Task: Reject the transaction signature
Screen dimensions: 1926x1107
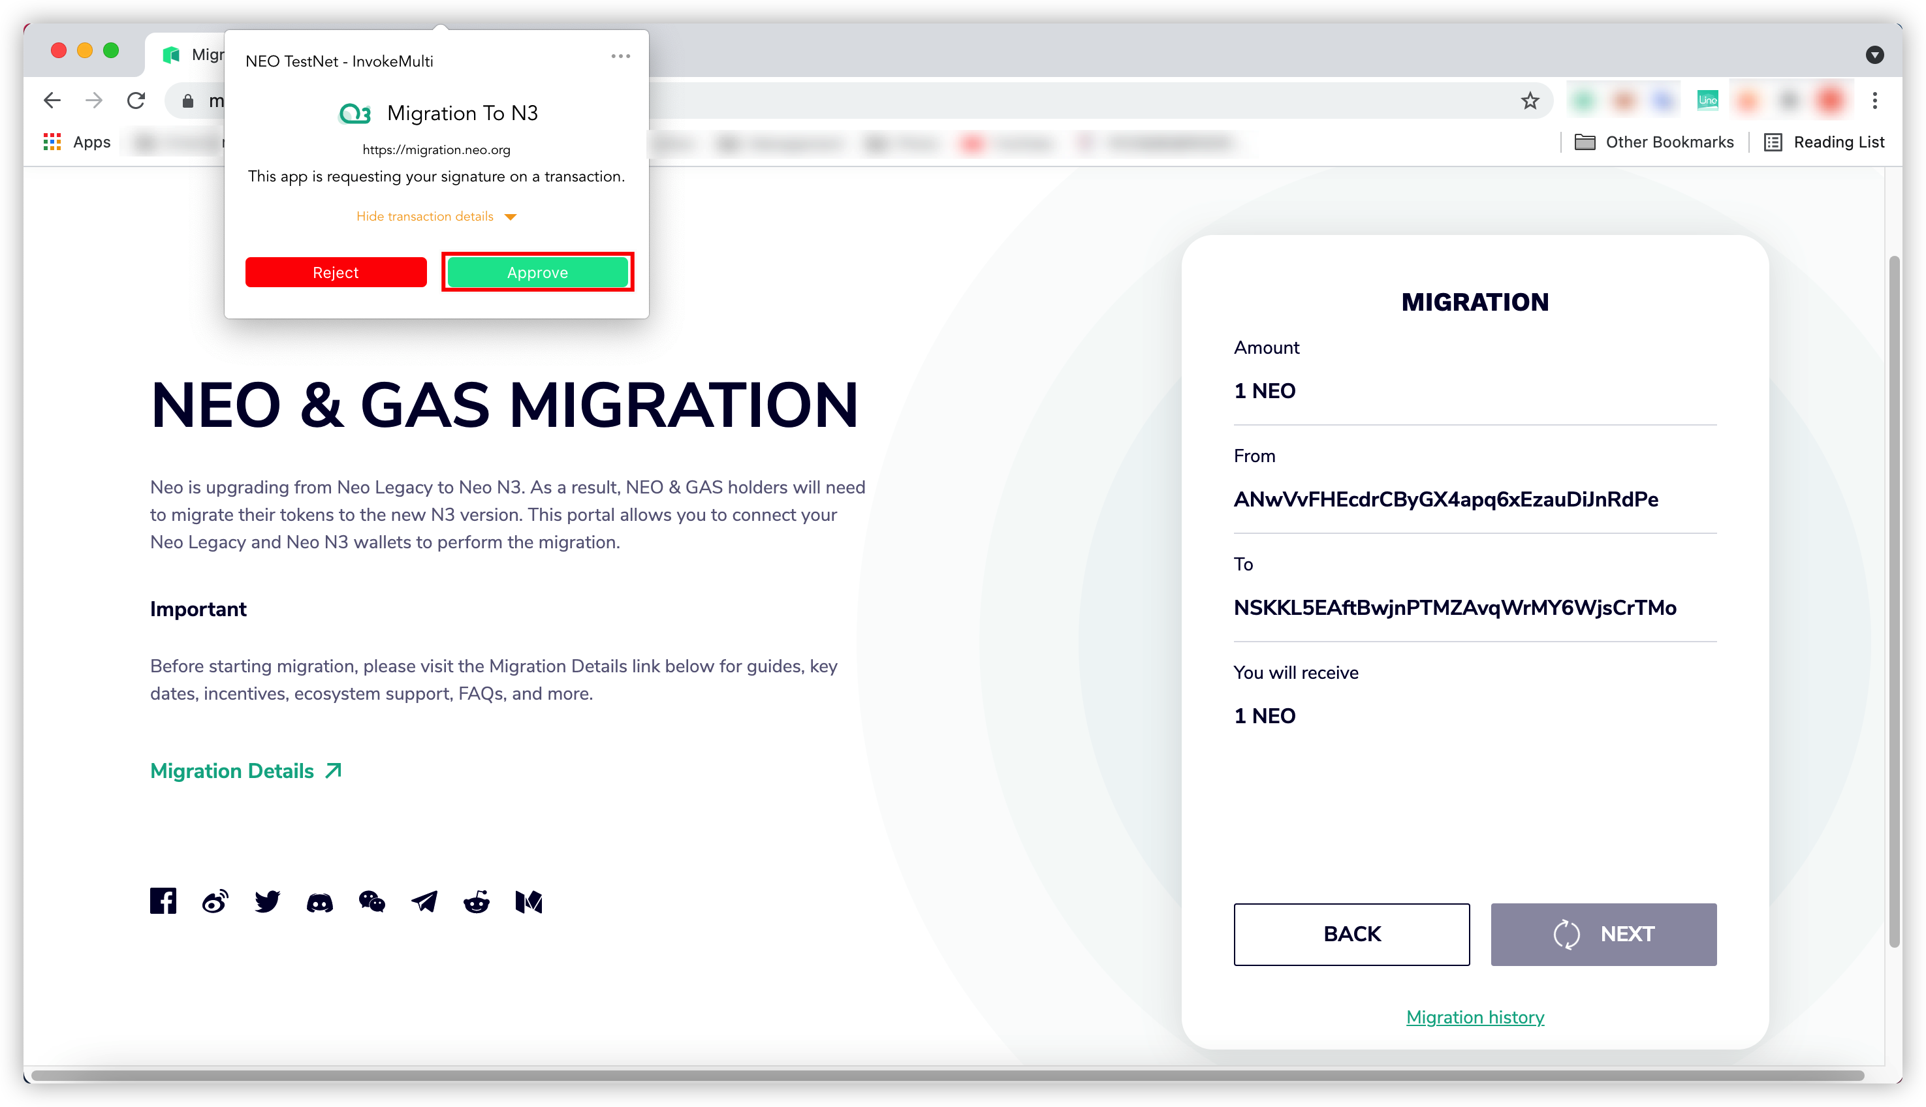Action: point(336,272)
